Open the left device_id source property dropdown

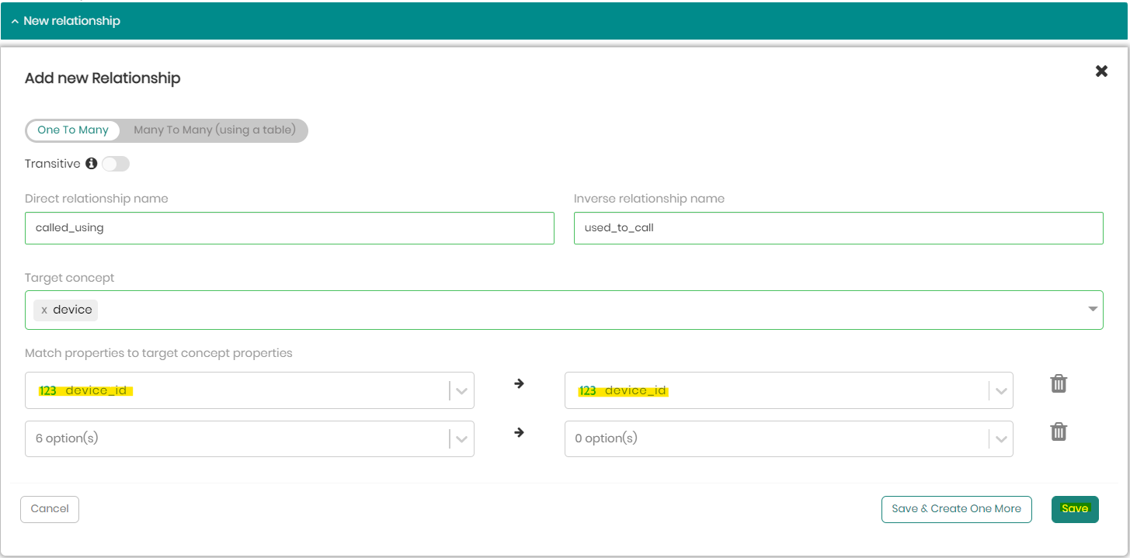[x=461, y=390]
